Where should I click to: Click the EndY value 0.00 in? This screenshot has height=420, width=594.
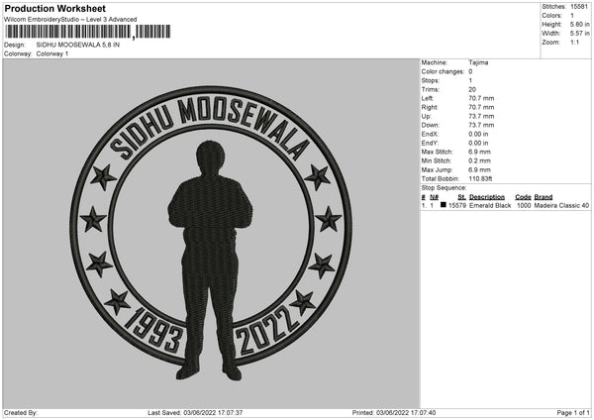pos(478,143)
